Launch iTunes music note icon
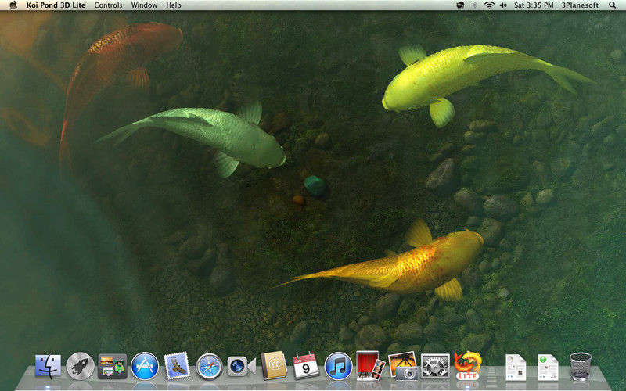626x391 pixels. (x=338, y=366)
